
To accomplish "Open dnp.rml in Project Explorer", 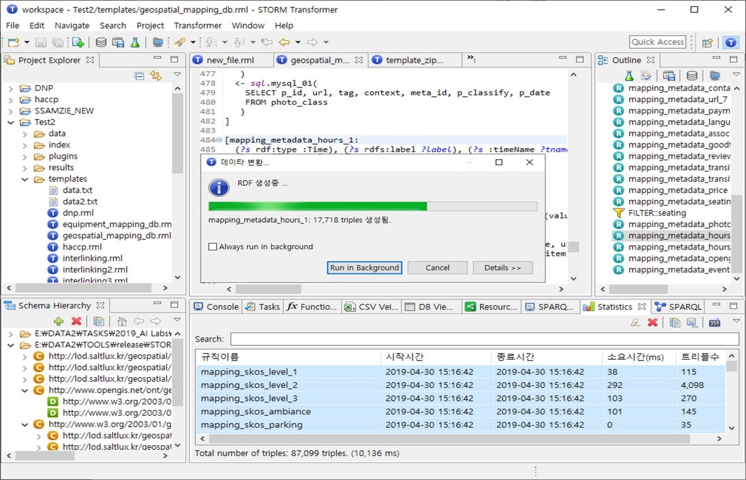I will 78,213.
